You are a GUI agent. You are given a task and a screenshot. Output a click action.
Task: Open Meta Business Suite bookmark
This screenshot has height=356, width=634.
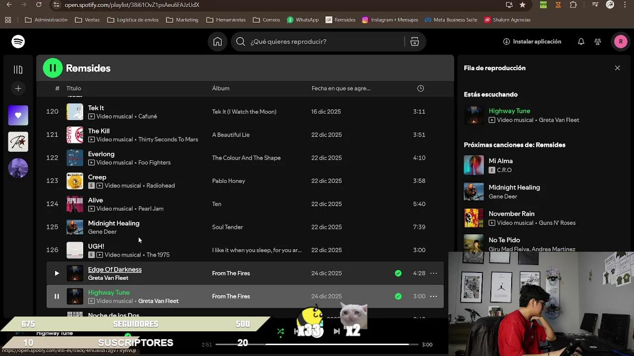coord(451,20)
